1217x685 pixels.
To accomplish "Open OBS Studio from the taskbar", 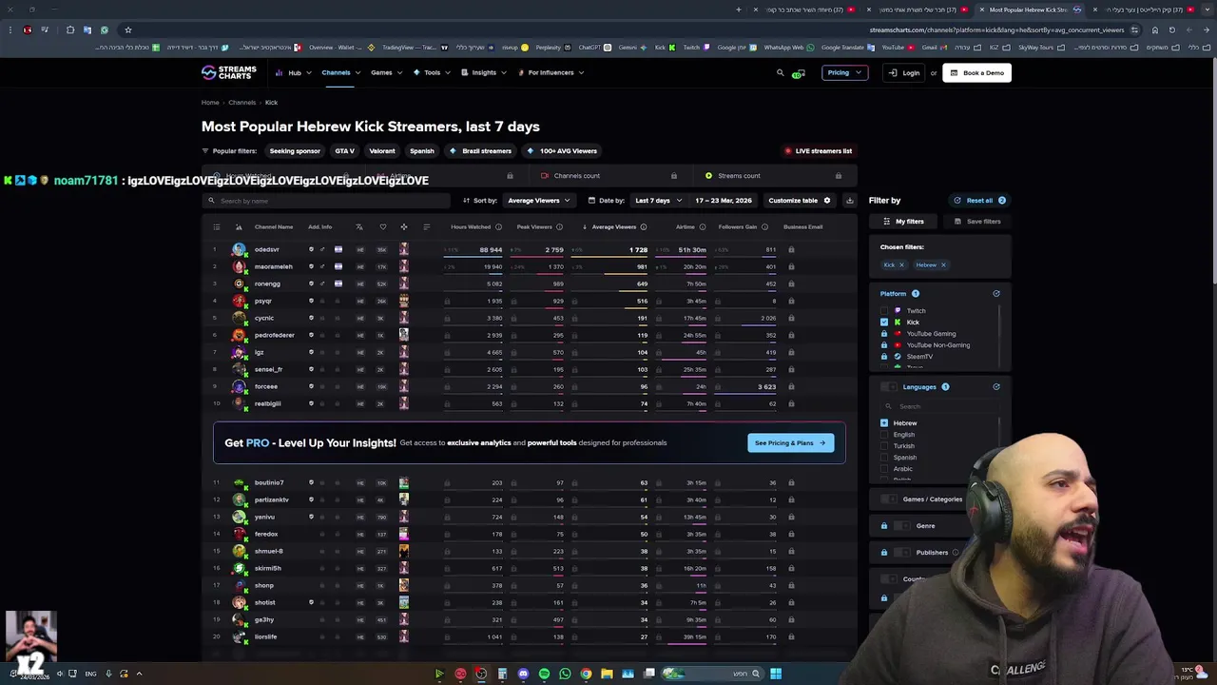I will [481, 674].
